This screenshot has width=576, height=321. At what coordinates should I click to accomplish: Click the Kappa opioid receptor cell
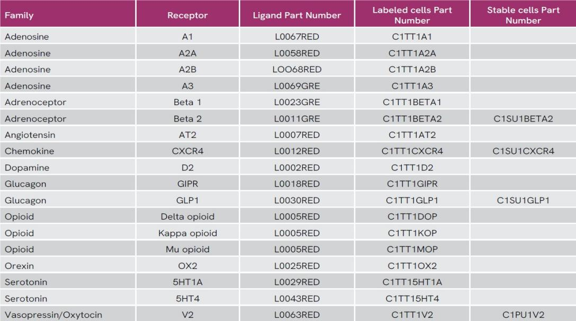point(187,233)
